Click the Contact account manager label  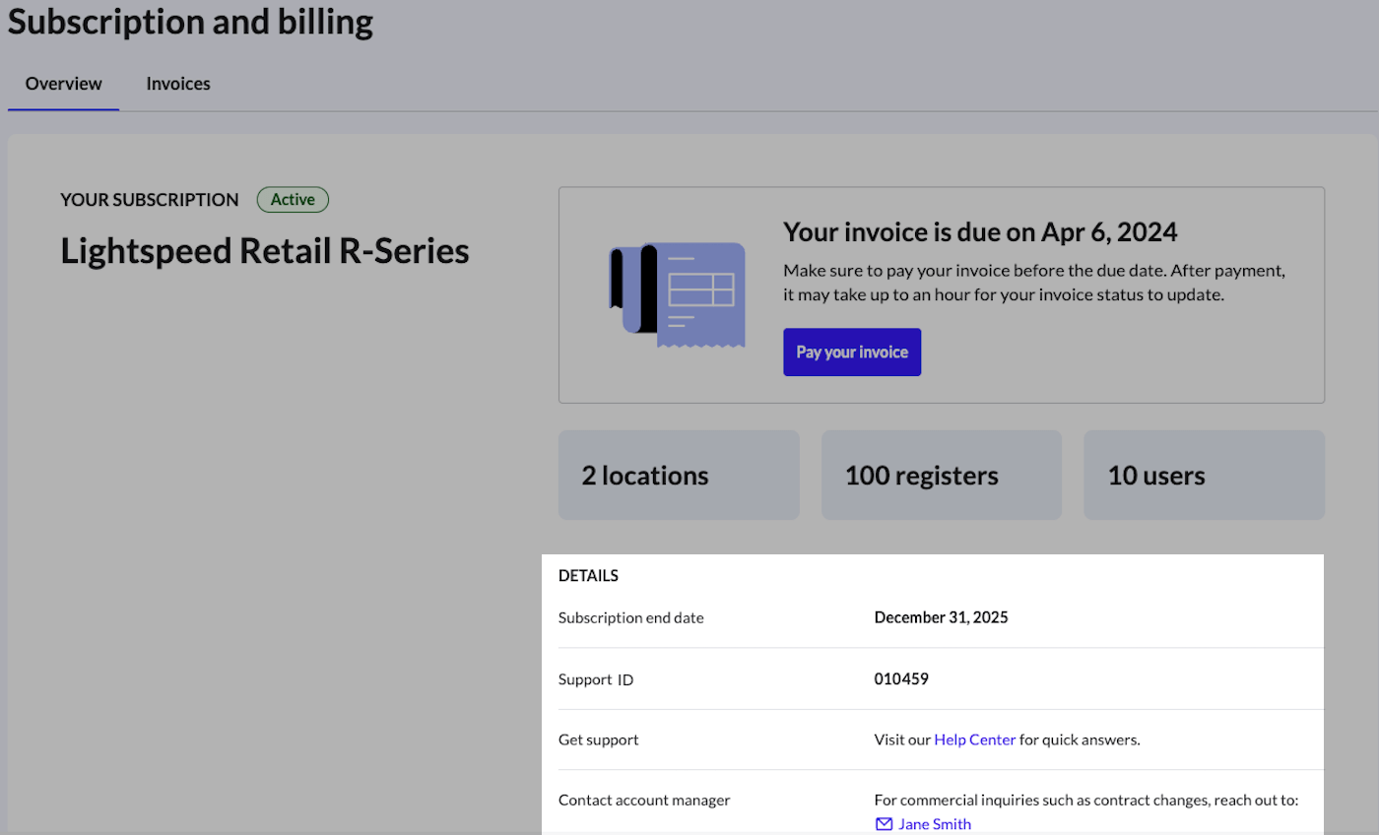tap(644, 800)
